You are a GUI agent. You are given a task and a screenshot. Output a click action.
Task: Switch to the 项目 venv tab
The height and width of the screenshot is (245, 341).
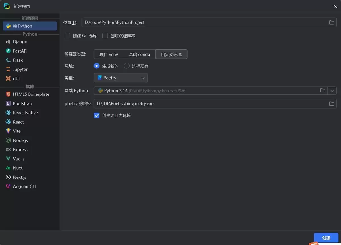pyautogui.click(x=109, y=54)
